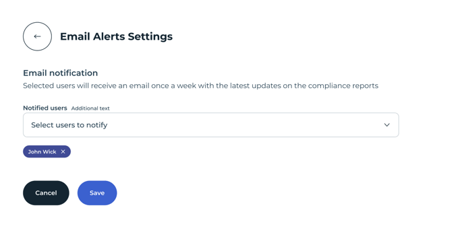This screenshot has height=249, width=464.
Task: Save the email alerts settings
Action: (x=97, y=193)
